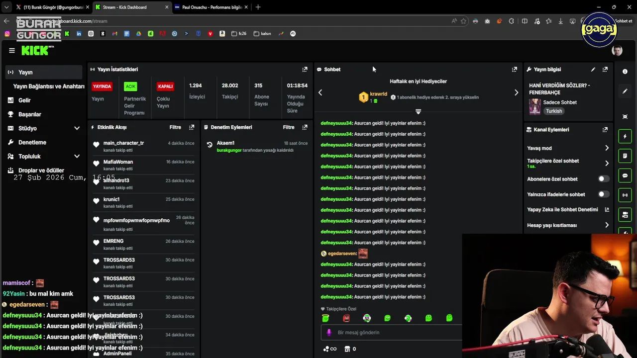Open Yayın Bağlantısı ve Anahtarı sidebar item
637x358 pixels.
pos(49,86)
